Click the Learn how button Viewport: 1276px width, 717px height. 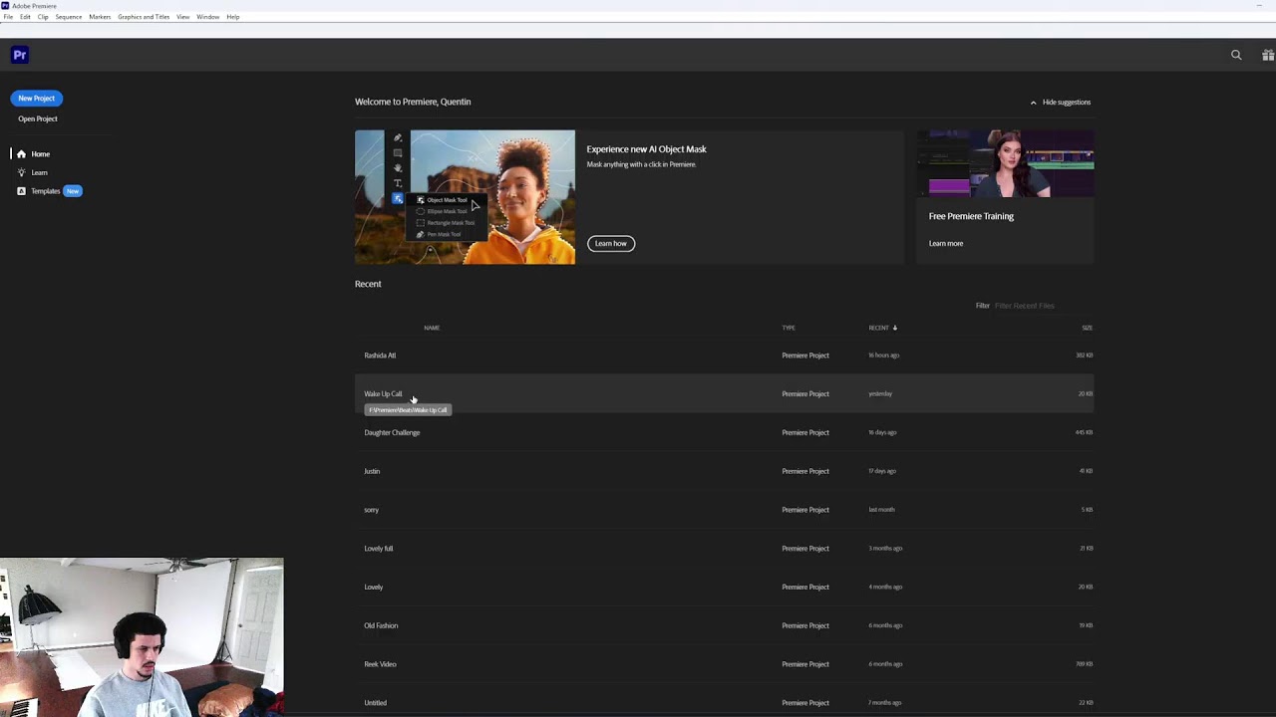[x=611, y=244]
